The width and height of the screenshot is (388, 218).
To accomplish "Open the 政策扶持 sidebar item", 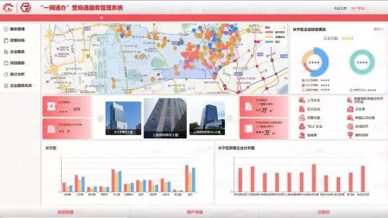I will (16, 40).
